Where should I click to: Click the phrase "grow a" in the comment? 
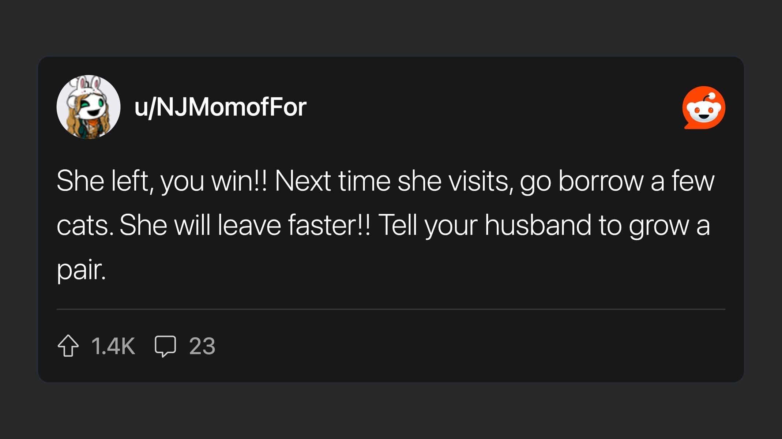click(669, 225)
